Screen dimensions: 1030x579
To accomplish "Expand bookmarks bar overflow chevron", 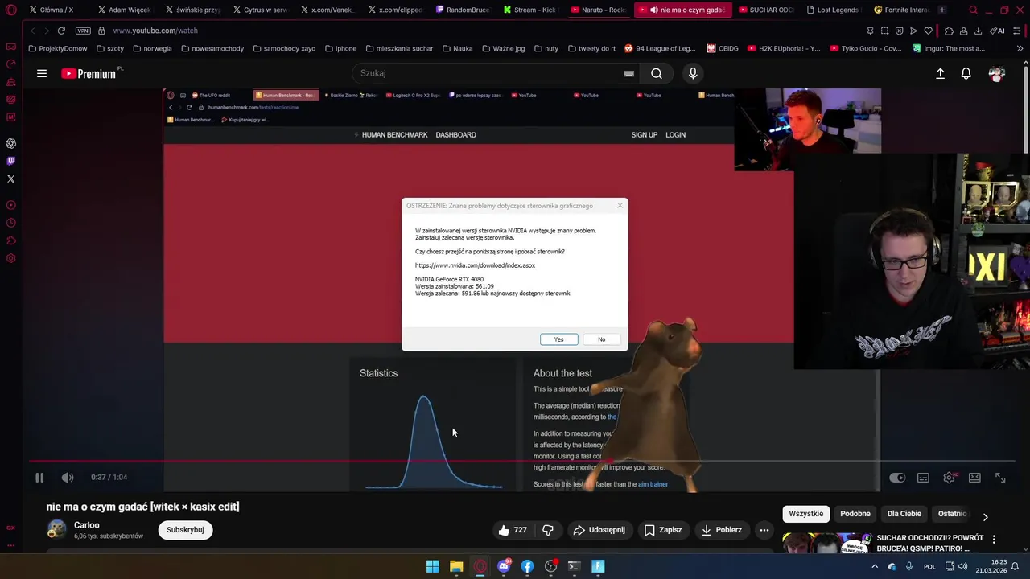I will coord(1020,48).
